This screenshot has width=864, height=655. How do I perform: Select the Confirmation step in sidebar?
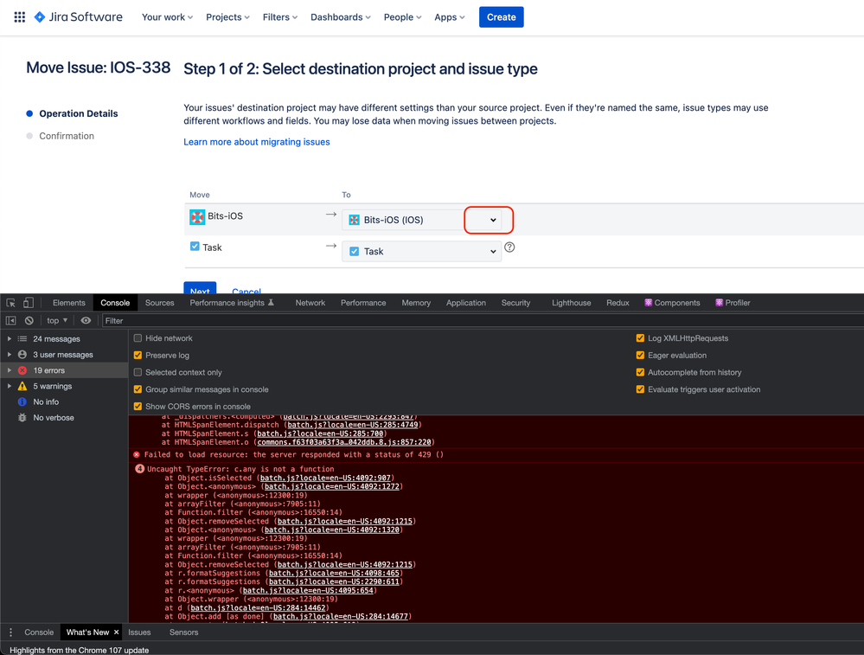click(x=67, y=136)
